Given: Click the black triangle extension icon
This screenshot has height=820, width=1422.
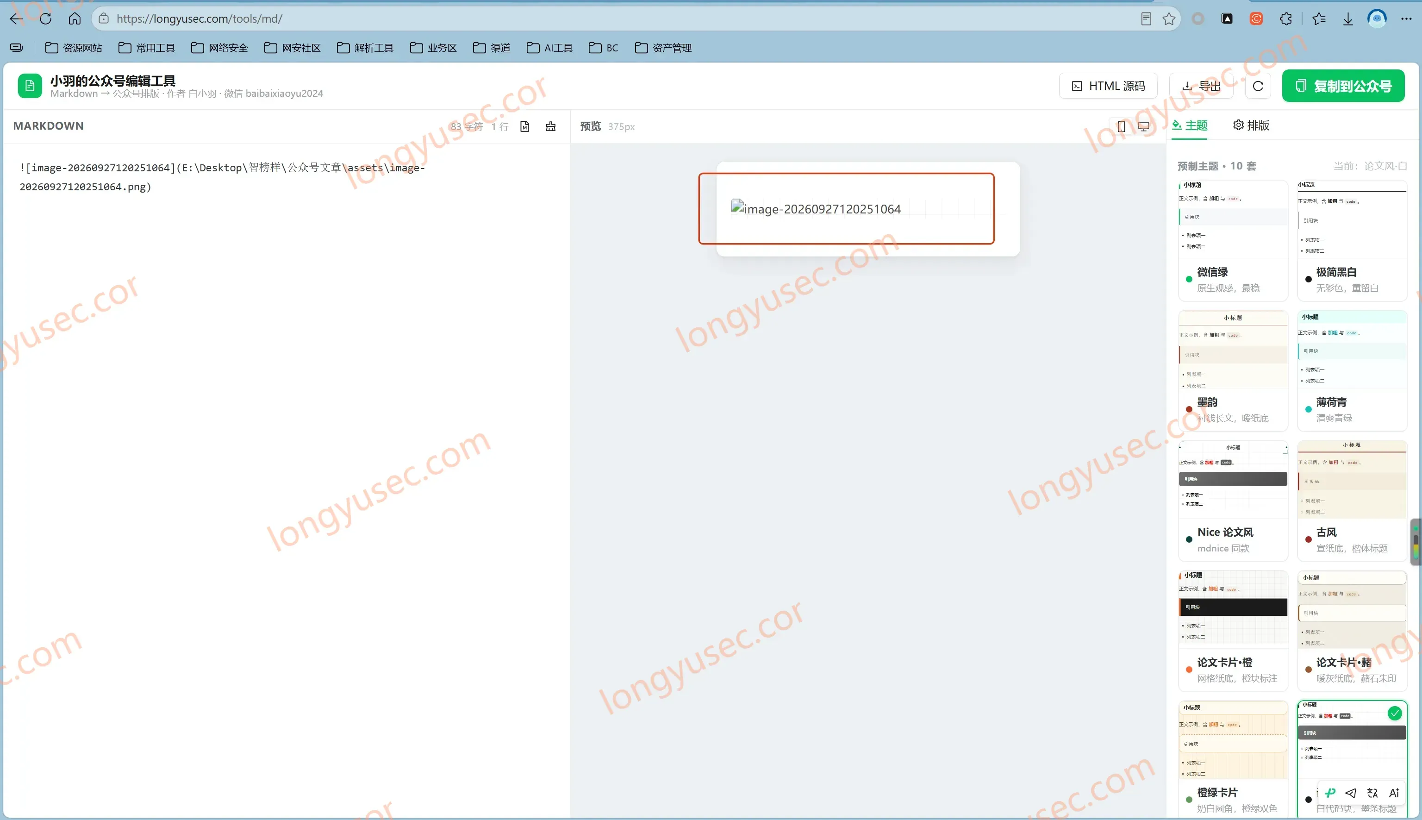Looking at the screenshot, I should pos(1227,19).
